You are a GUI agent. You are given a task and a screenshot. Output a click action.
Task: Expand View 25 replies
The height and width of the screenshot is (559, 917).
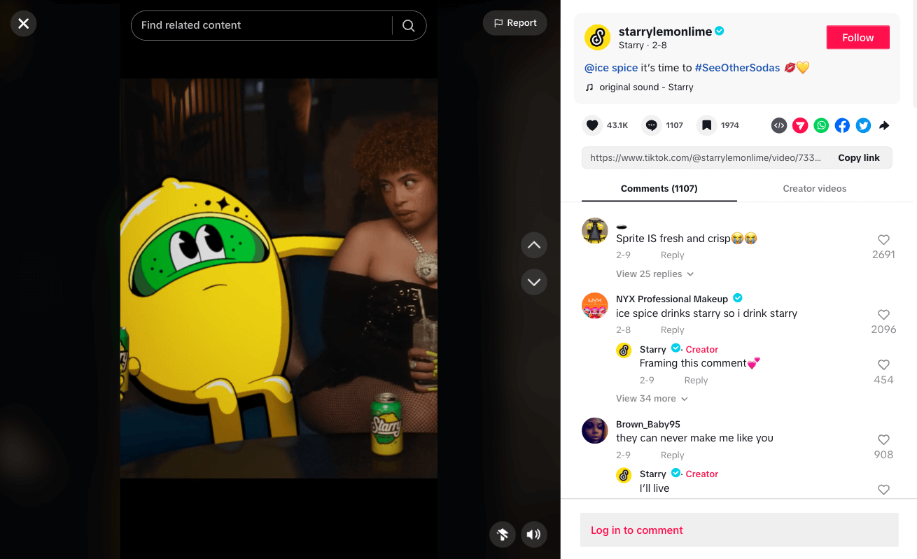point(654,274)
